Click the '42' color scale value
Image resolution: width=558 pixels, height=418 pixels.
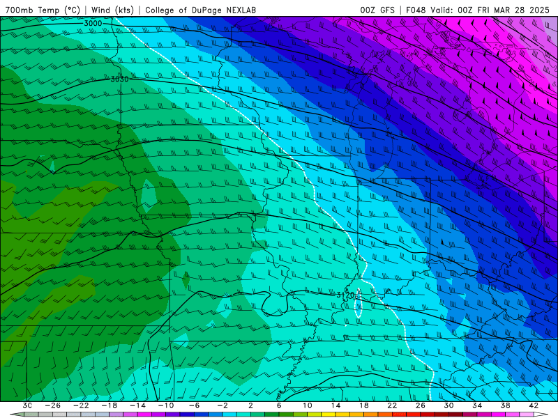[534, 405]
